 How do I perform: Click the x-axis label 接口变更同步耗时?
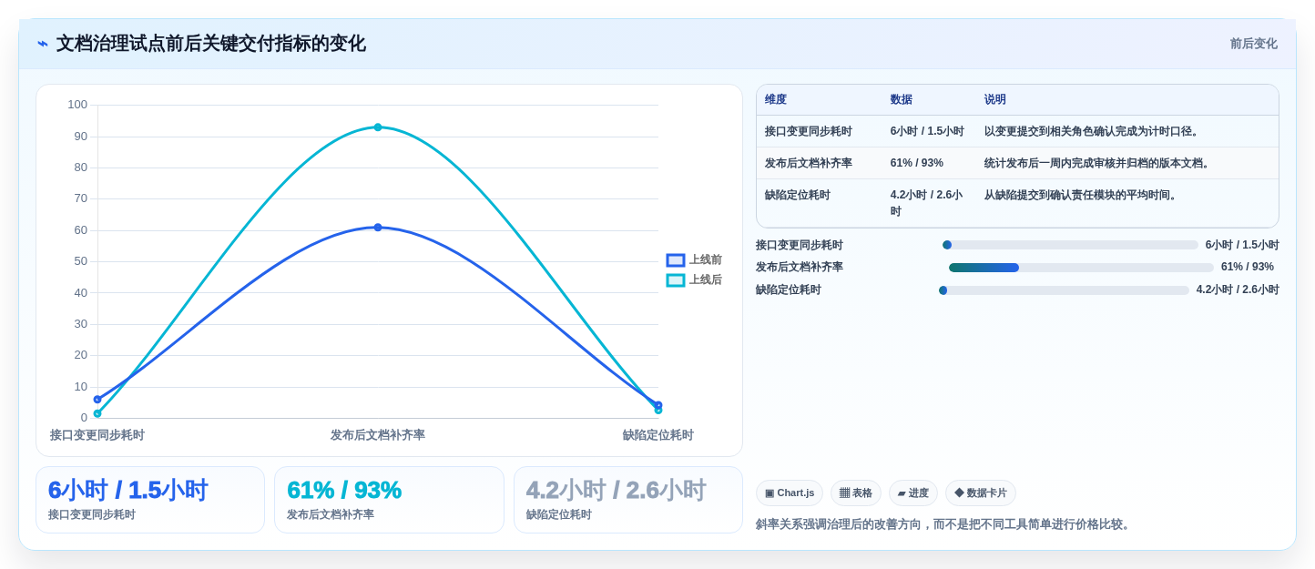[97, 435]
